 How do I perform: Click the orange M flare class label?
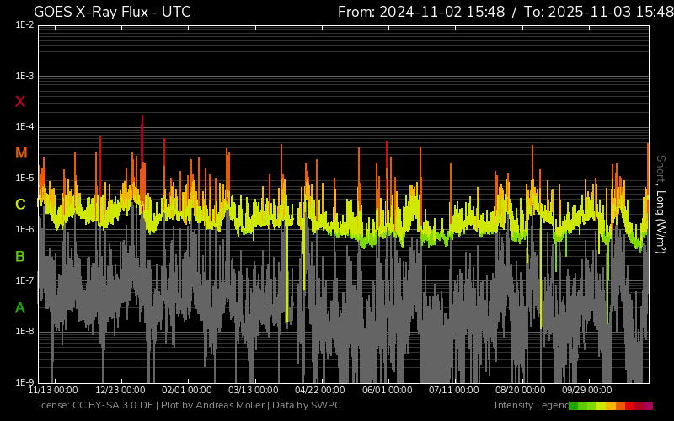pos(21,153)
